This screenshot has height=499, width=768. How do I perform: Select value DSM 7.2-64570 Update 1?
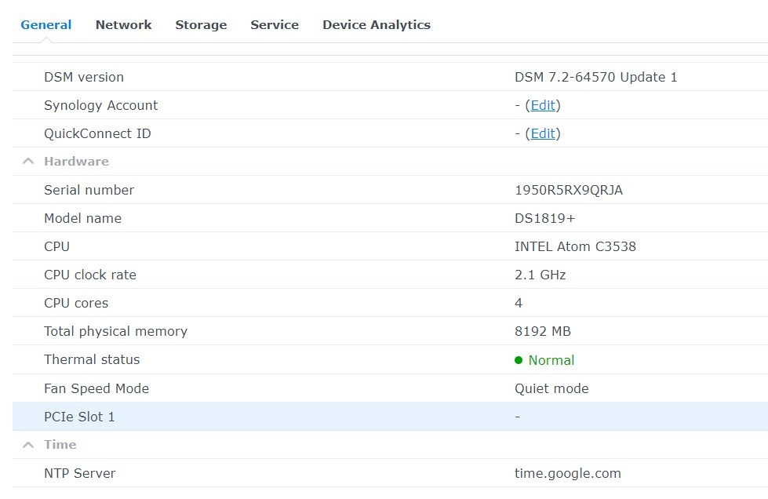coord(595,78)
